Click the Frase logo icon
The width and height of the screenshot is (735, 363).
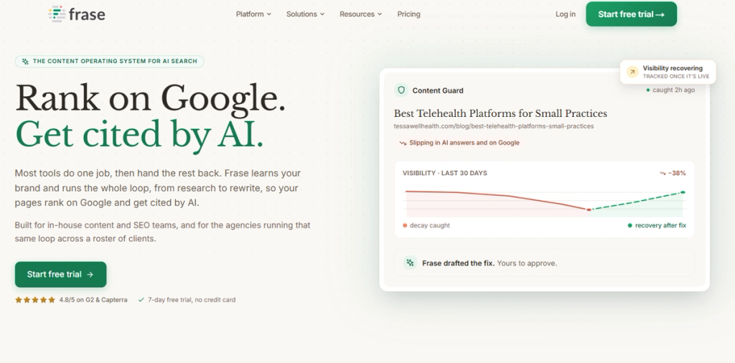tap(57, 14)
